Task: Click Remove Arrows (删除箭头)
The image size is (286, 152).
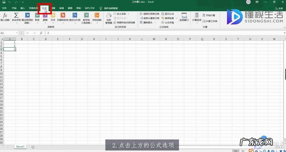Action: [x=146, y=23]
